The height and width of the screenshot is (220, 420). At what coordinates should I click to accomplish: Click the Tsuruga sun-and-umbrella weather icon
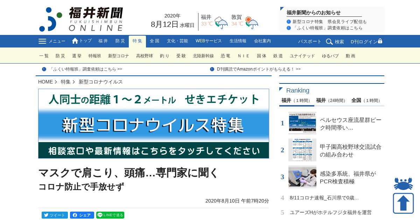click(251, 23)
